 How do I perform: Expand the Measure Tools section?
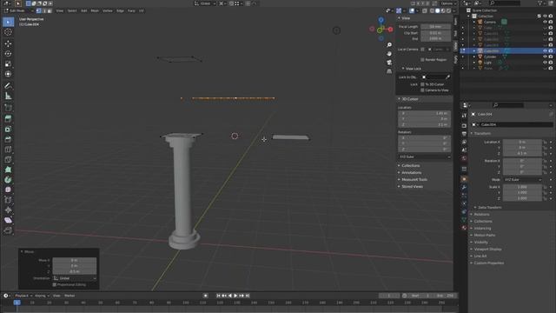click(x=414, y=180)
